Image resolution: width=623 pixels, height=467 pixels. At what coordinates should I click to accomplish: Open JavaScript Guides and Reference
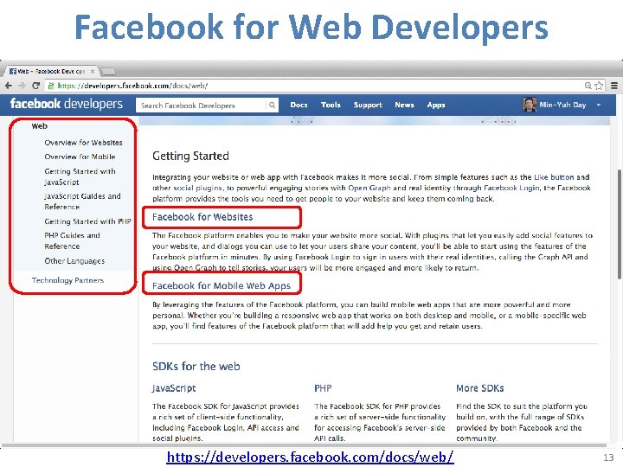(82, 202)
